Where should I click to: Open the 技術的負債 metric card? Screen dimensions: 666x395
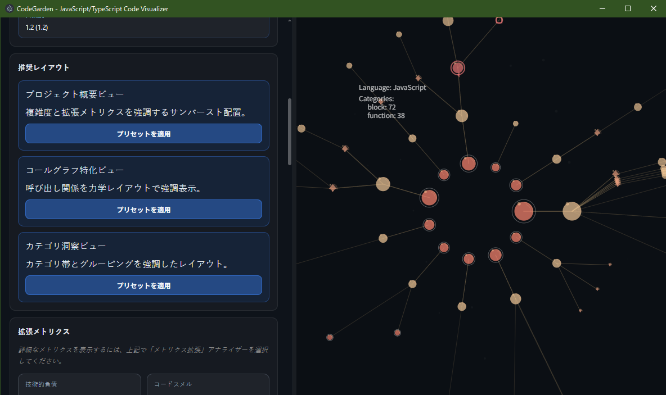[79, 384]
